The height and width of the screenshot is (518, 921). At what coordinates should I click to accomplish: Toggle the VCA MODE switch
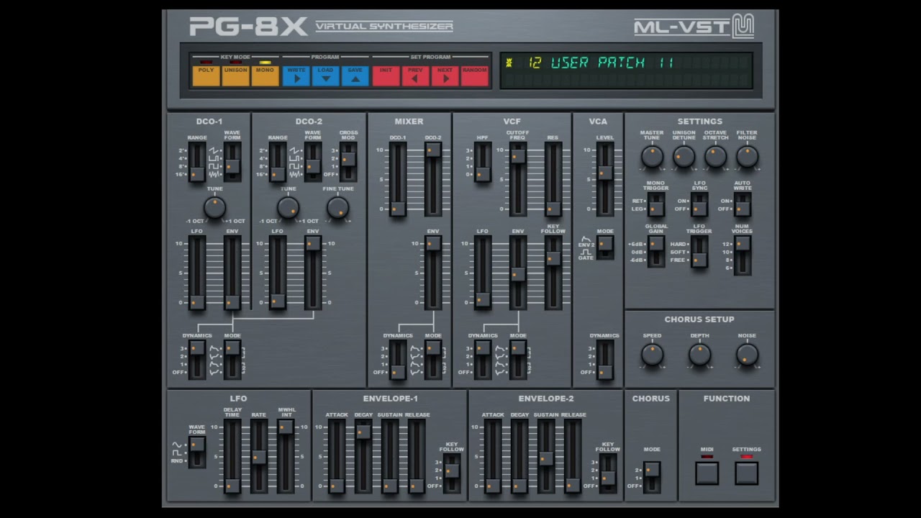click(x=605, y=247)
